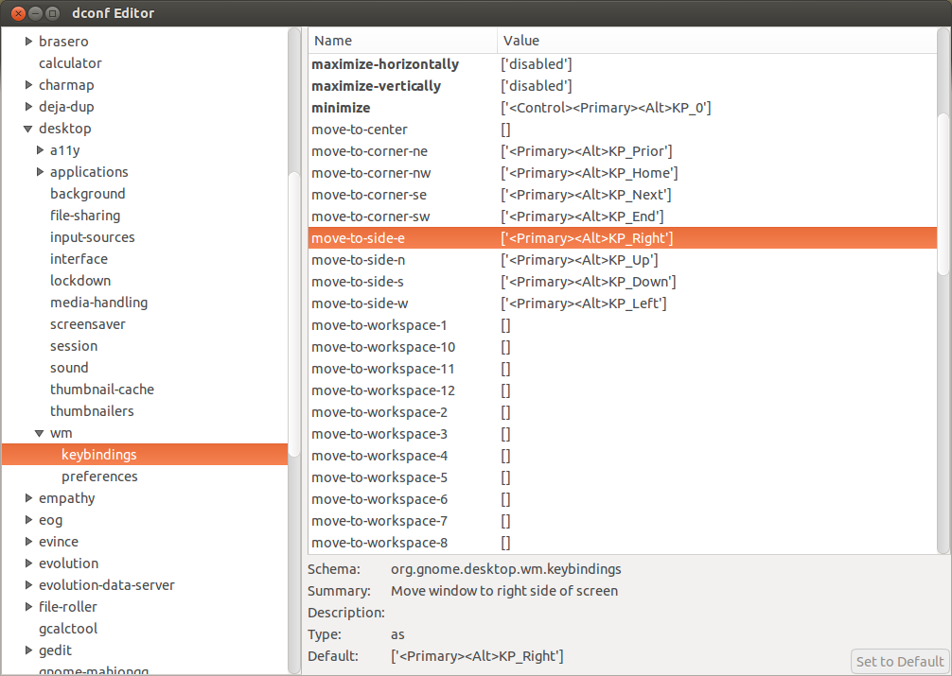Collapse the desktop tree node

pyautogui.click(x=28, y=129)
